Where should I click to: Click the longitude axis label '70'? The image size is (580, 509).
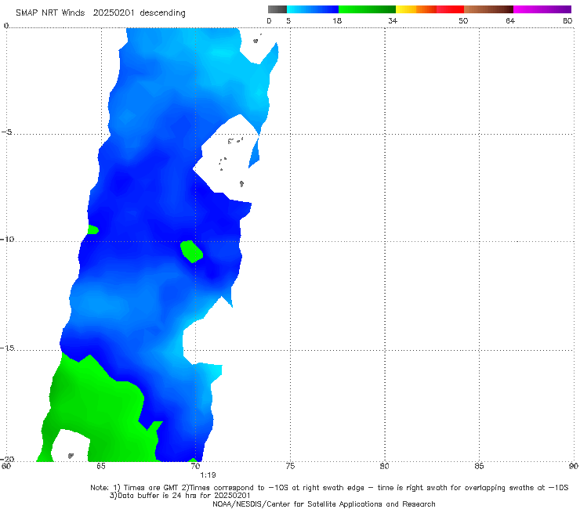point(195,466)
